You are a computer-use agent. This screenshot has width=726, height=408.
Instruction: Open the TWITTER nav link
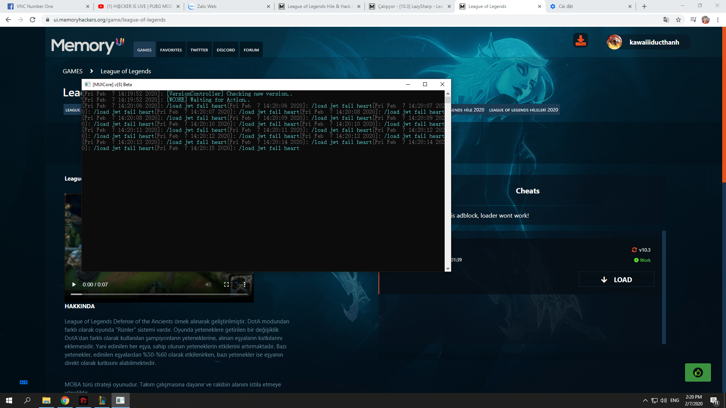(199, 50)
